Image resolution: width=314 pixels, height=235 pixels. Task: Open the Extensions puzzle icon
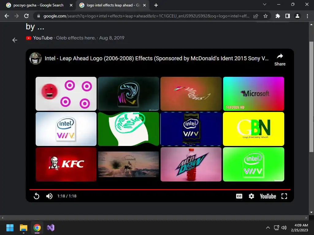click(x=278, y=16)
